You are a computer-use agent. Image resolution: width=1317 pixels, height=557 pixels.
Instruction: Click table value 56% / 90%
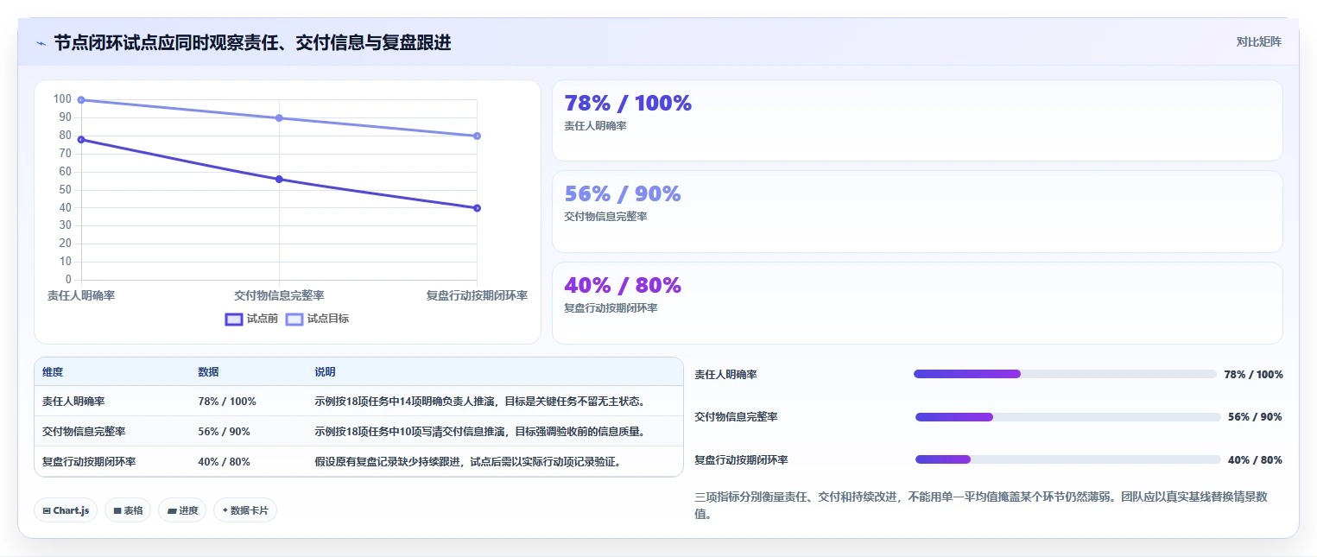(224, 432)
